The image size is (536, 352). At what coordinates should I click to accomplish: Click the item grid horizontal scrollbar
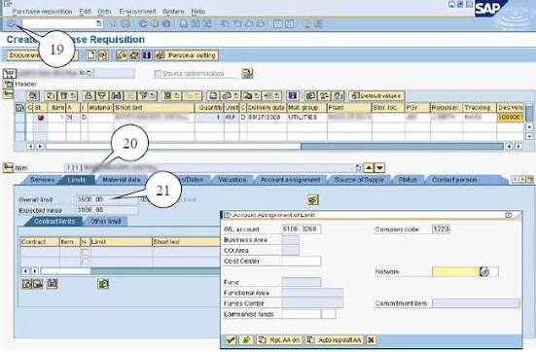[x=274, y=146]
